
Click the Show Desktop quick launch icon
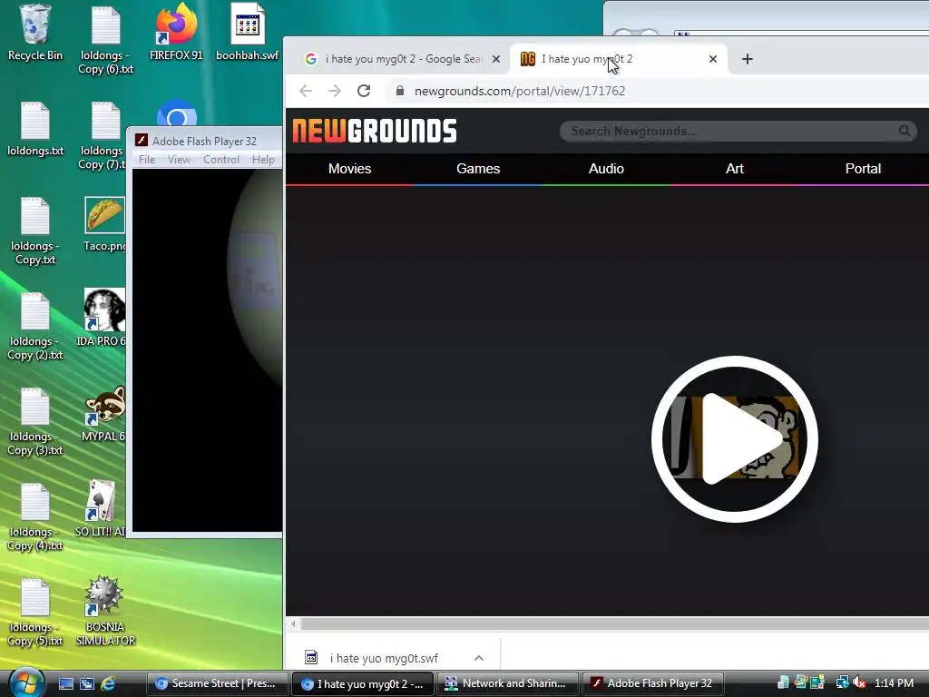65,683
